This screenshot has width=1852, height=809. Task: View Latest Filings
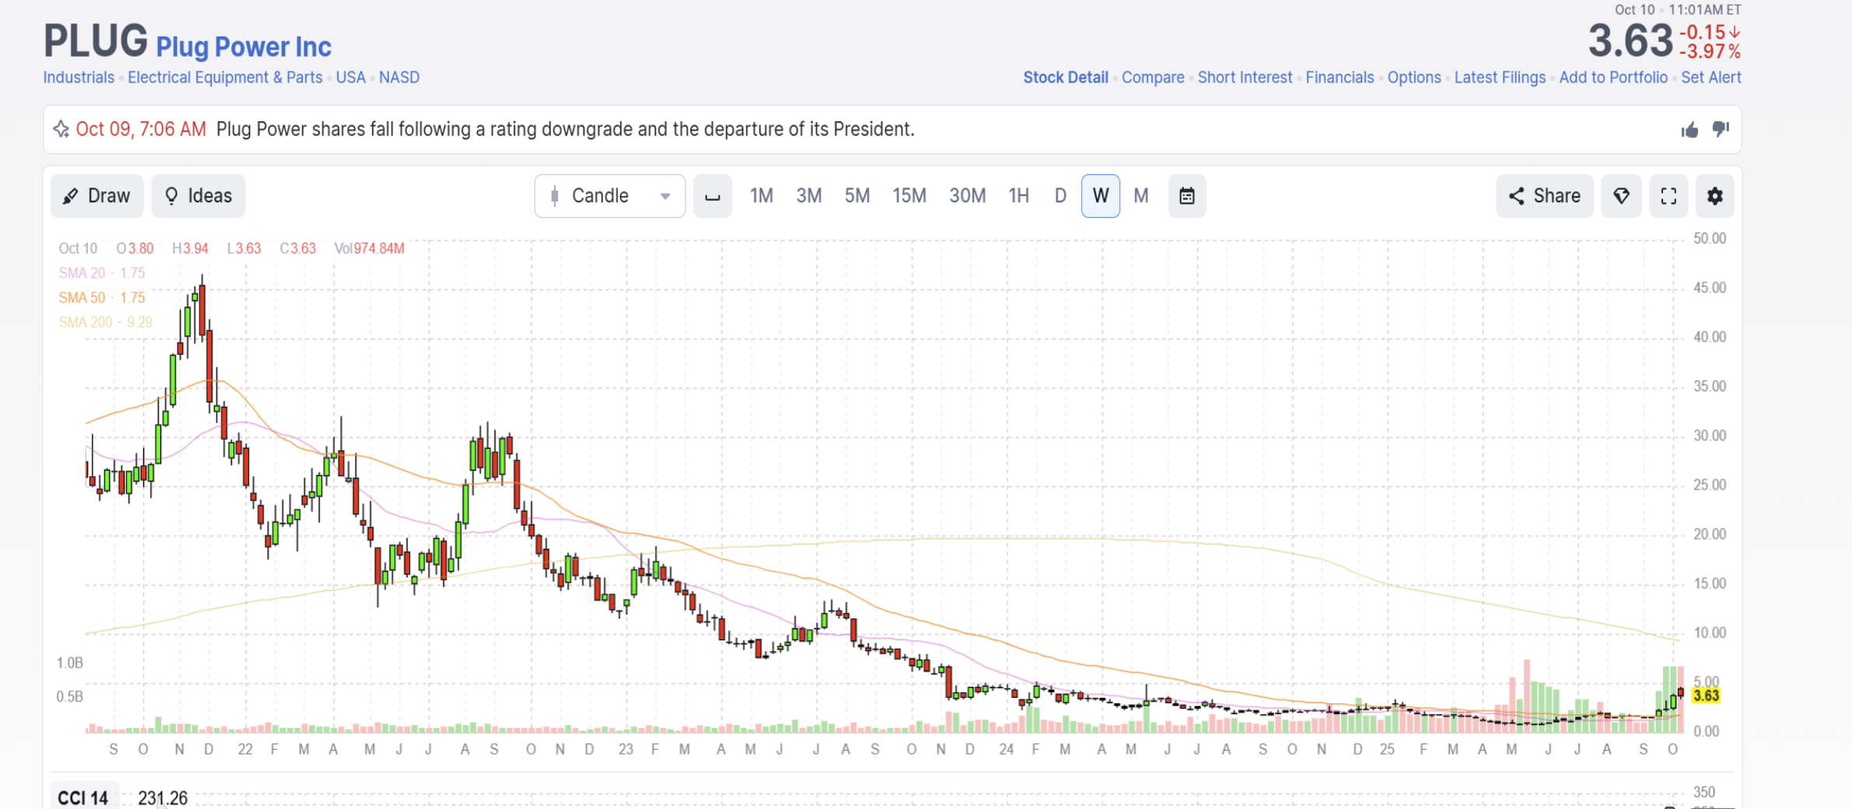1500,78
